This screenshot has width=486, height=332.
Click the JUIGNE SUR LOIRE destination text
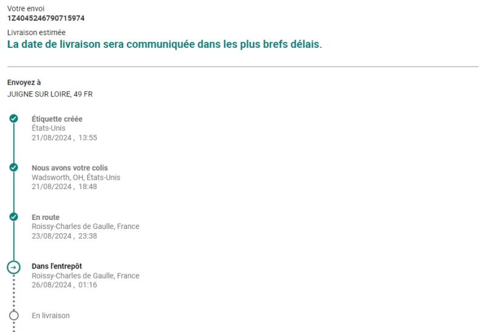[x=50, y=95]
